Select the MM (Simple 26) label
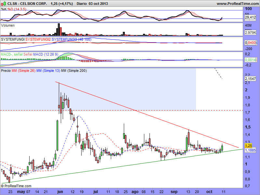This screenshot has height=195, width=260. (23, 71)
